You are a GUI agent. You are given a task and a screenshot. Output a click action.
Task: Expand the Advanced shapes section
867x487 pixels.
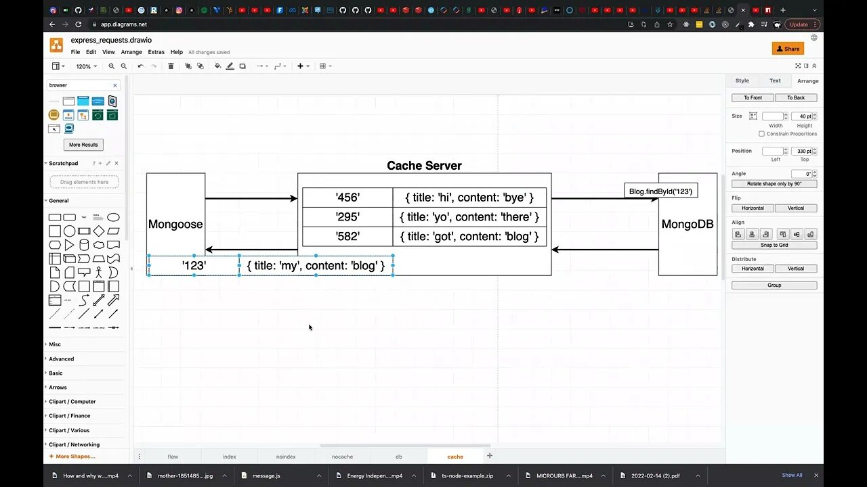(61, 358)
